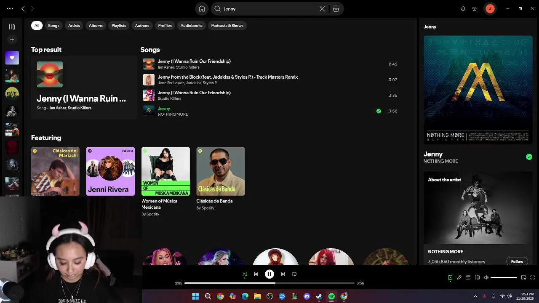This screenshot has width=539, height=303.
Task: Go to Spotify Home via the house icon
Action: [x=202, y=9]
